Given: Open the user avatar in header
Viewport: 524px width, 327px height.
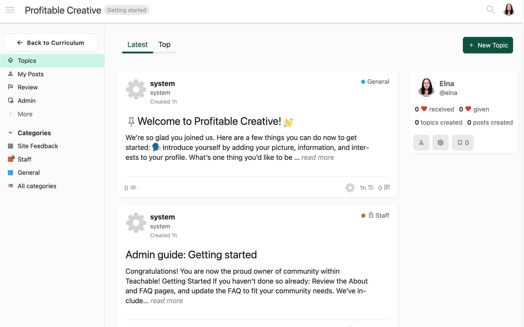Looking at the screenshot, I should coord(509,10).
